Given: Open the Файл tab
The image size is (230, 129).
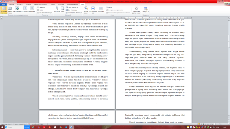Looking at the screenshot, I should pos(3,4).
